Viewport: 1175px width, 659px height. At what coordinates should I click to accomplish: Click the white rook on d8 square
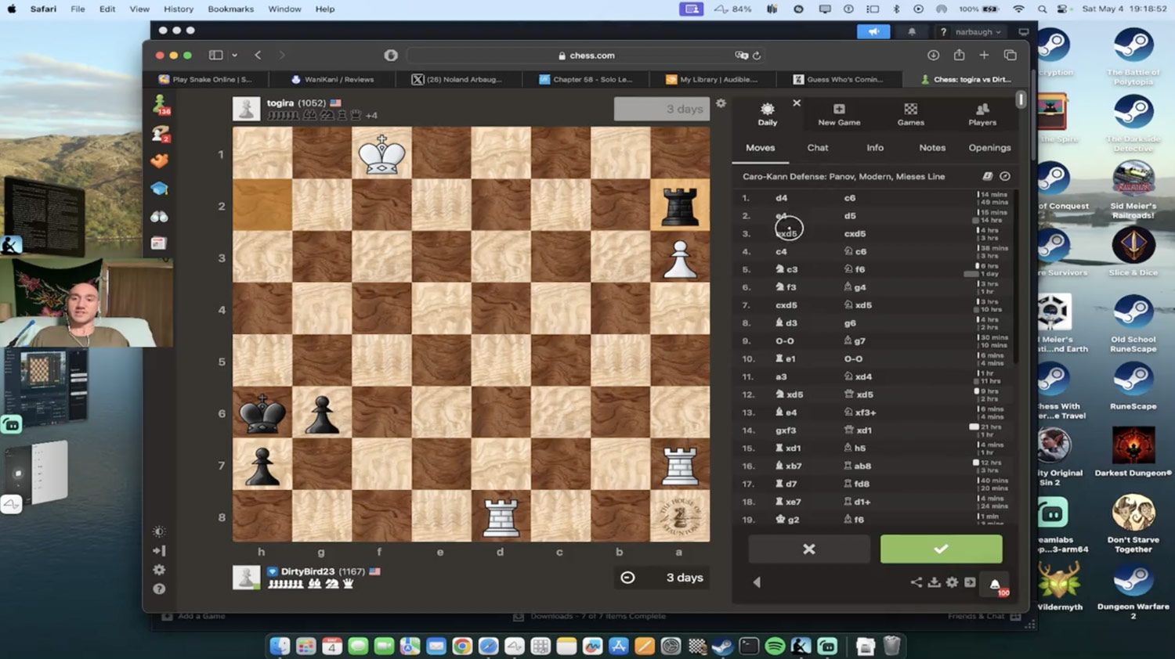coord(501,517)
